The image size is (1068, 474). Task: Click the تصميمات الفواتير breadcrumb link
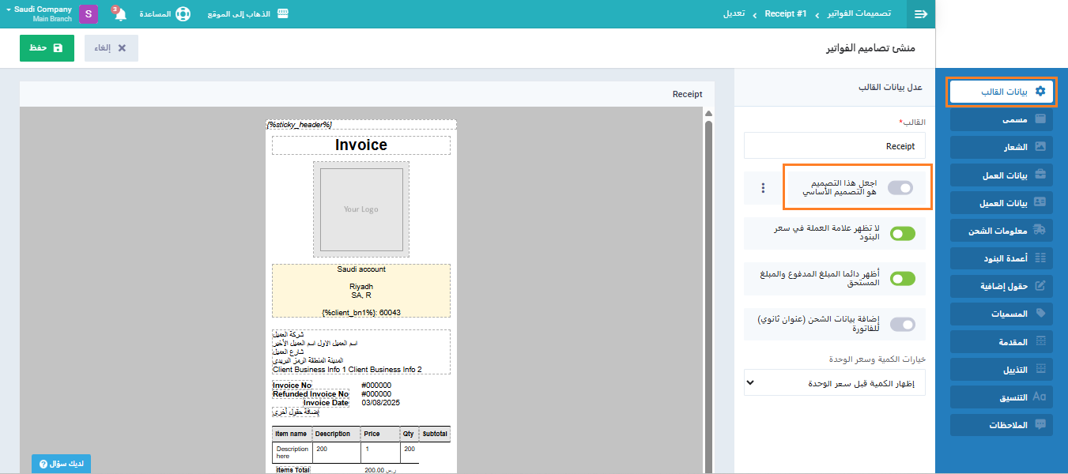(x=859, y=14)
